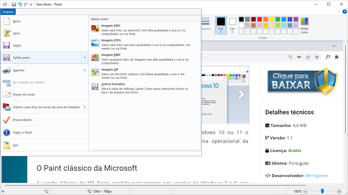Image resolution: width=348 pixels, height=195 pixels.
Task: Click the info icon beside Sobre o Paint
Action: tap(7, 132)
